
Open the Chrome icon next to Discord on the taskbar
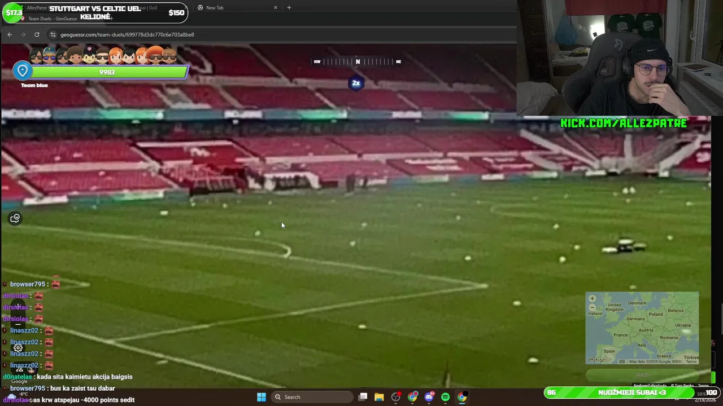pyautogui.click(x=413, y=397)
